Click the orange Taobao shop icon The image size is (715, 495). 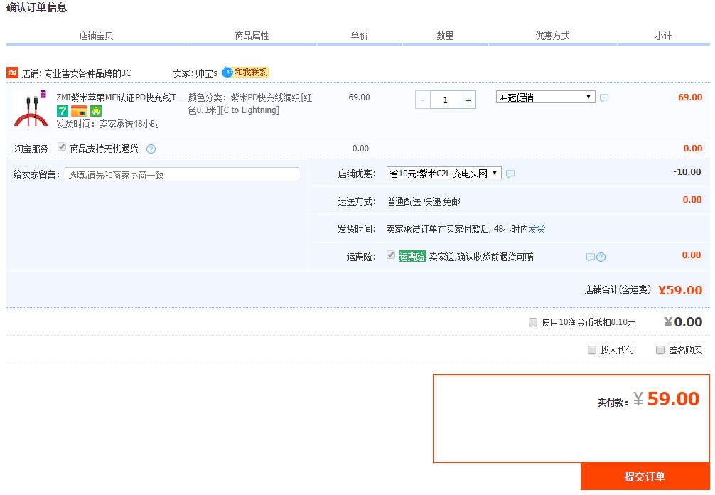tap(12, 73)
